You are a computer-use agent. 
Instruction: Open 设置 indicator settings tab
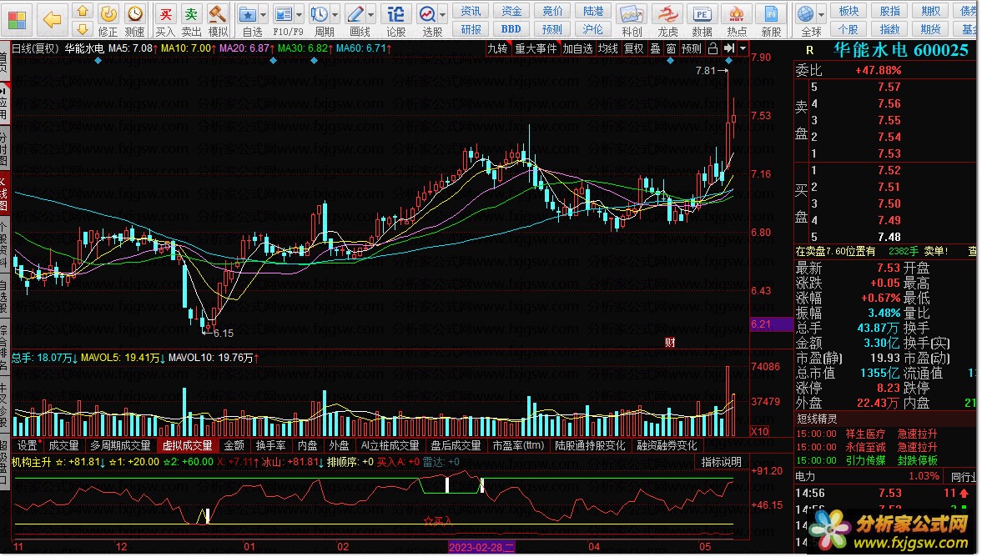click(x=28, y=445)
